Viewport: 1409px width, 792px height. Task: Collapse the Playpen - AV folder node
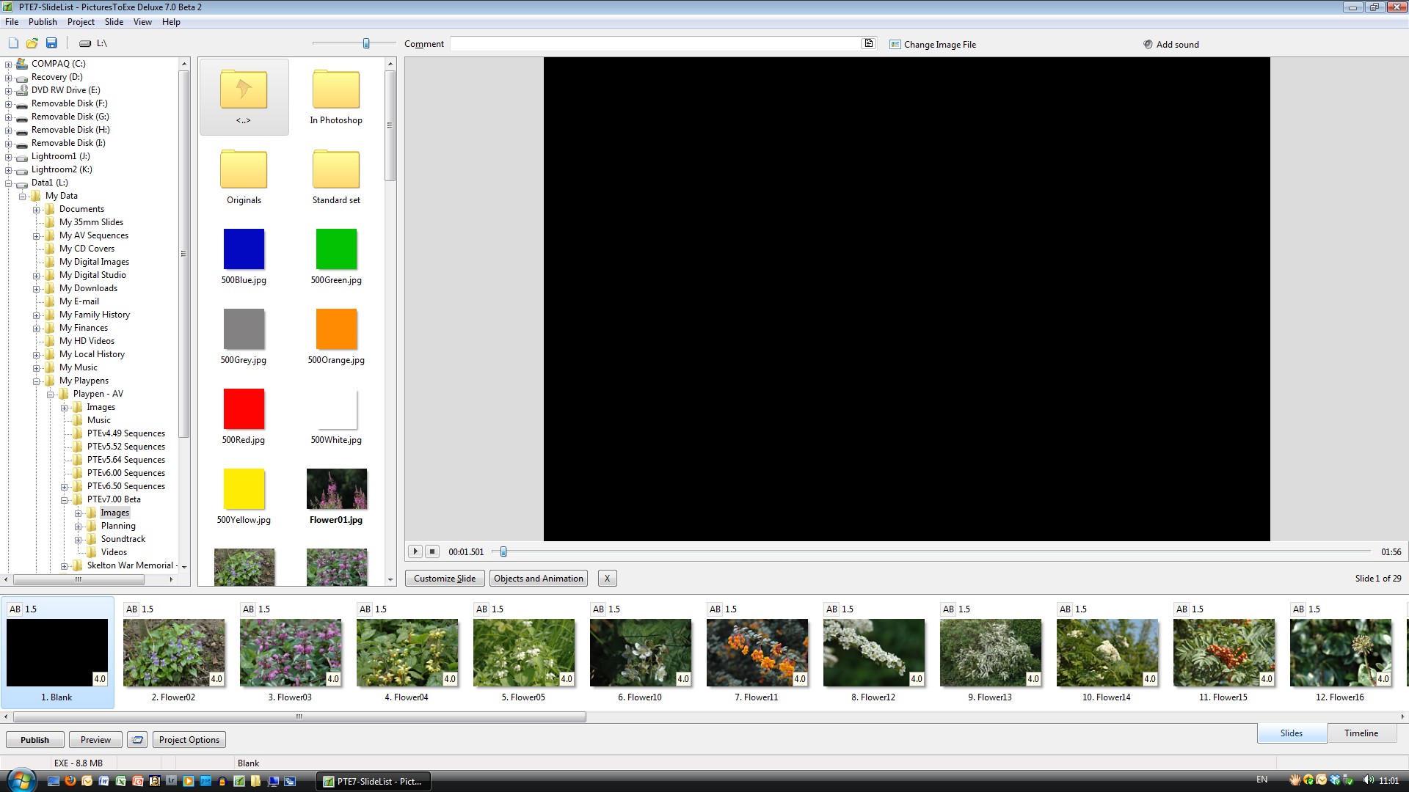[x=50, y=394]
